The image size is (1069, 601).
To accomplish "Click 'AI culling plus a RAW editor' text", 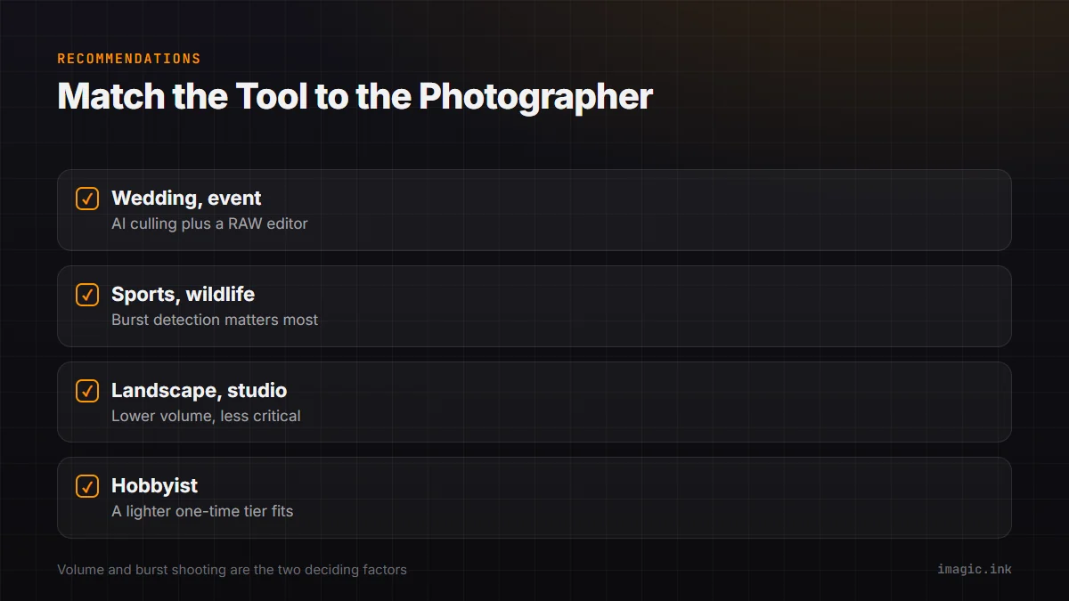I will 209,223.
